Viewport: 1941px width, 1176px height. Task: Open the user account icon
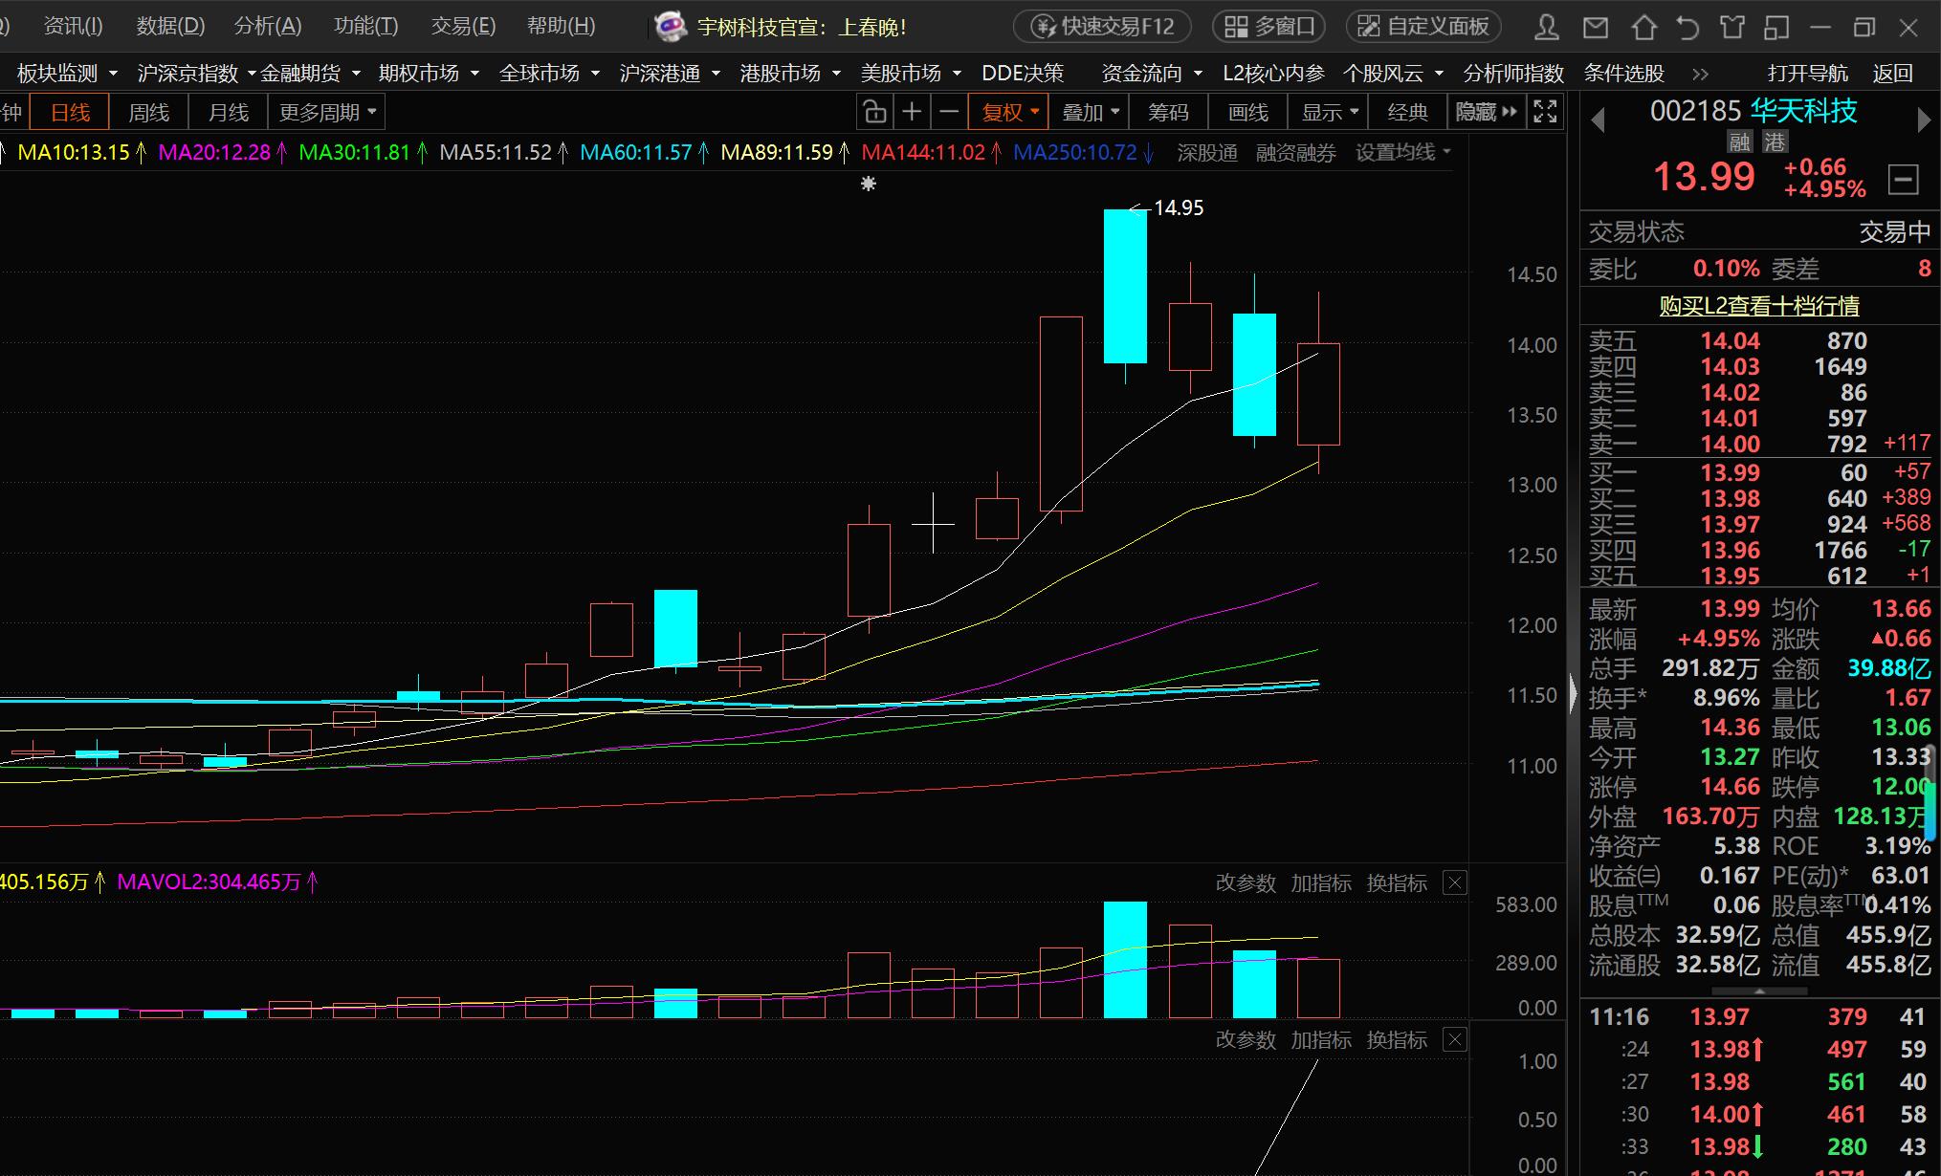1546,28
